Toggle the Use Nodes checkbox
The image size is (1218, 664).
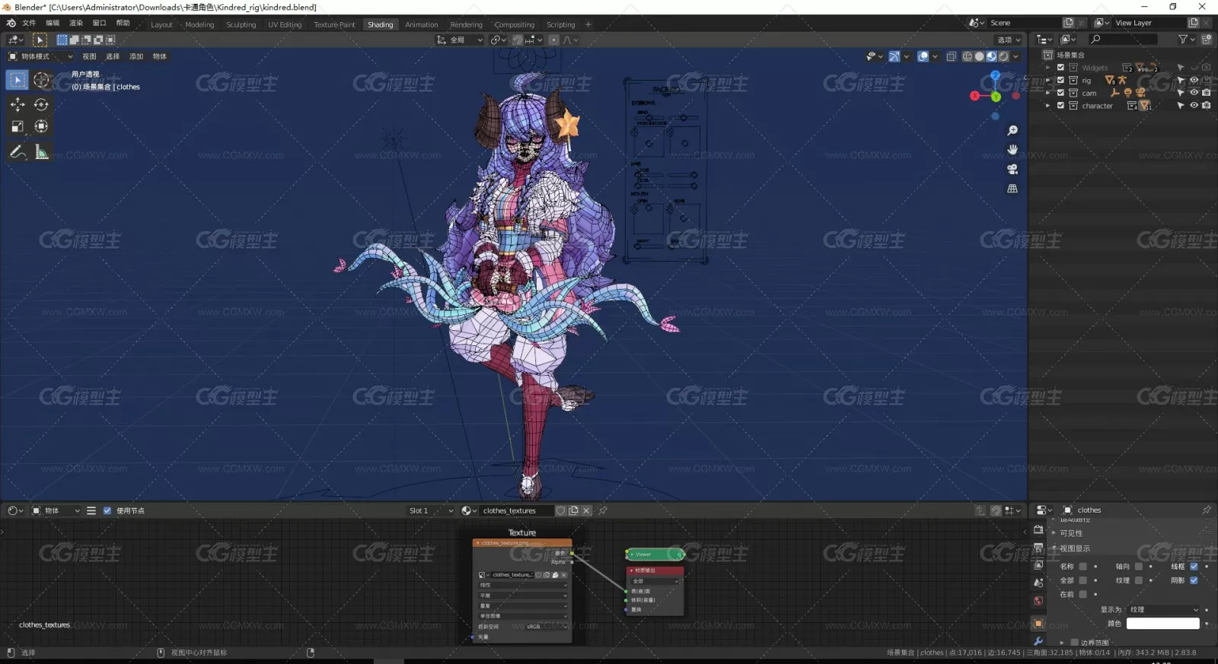(x=107, y=510)
